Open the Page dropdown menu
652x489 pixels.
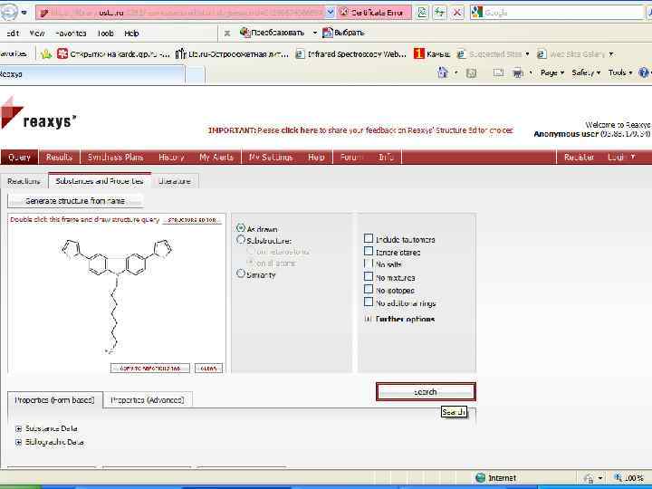552,72
